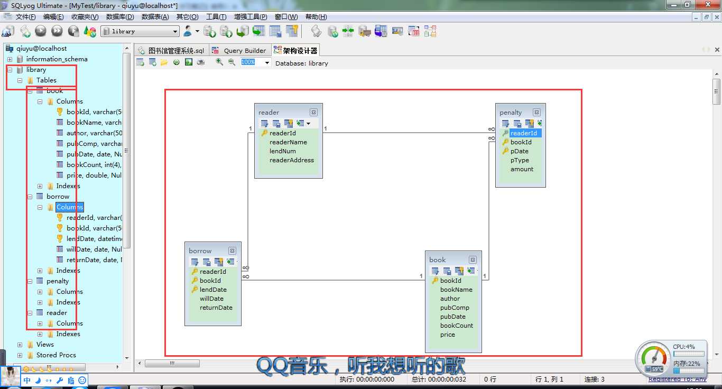Toggle the 中 Chinese input mode button

[27, 380]
